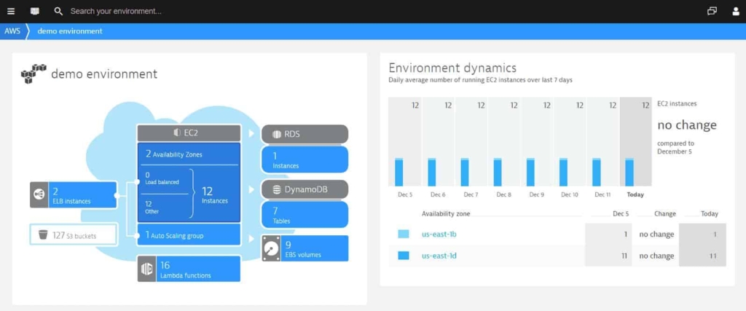Select the Dec 7 bar in chart

[464, 172]
